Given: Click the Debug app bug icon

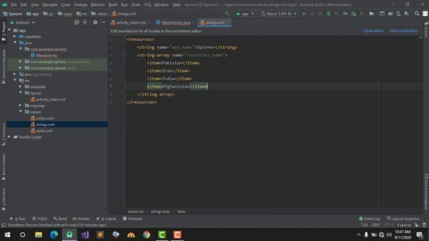Looking at the screenshot, I should pyautogui.click(x=328, y=13).
